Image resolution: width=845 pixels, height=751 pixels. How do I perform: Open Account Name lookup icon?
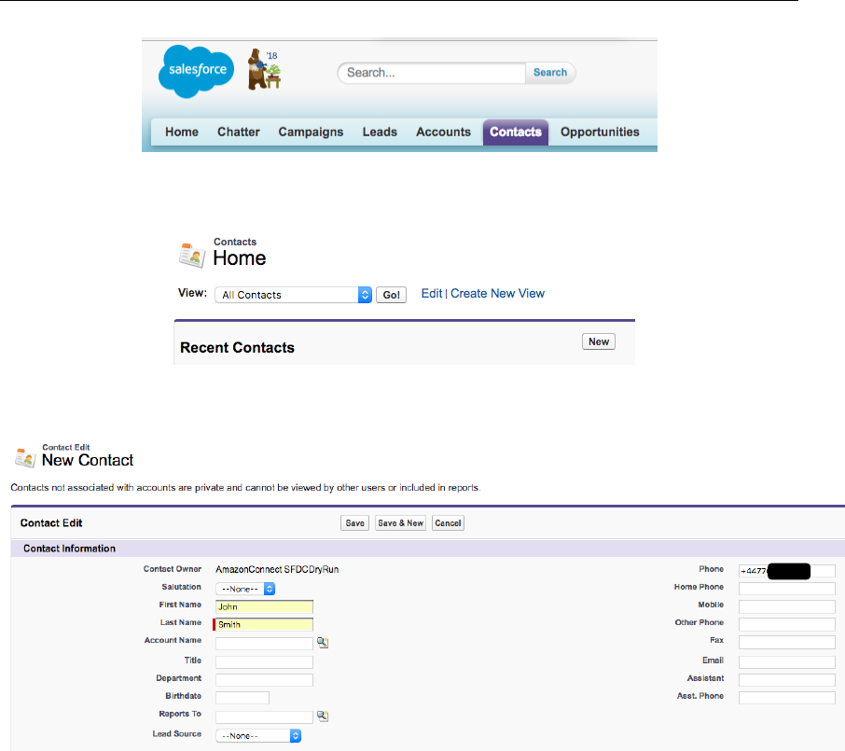tap(323, 643)
